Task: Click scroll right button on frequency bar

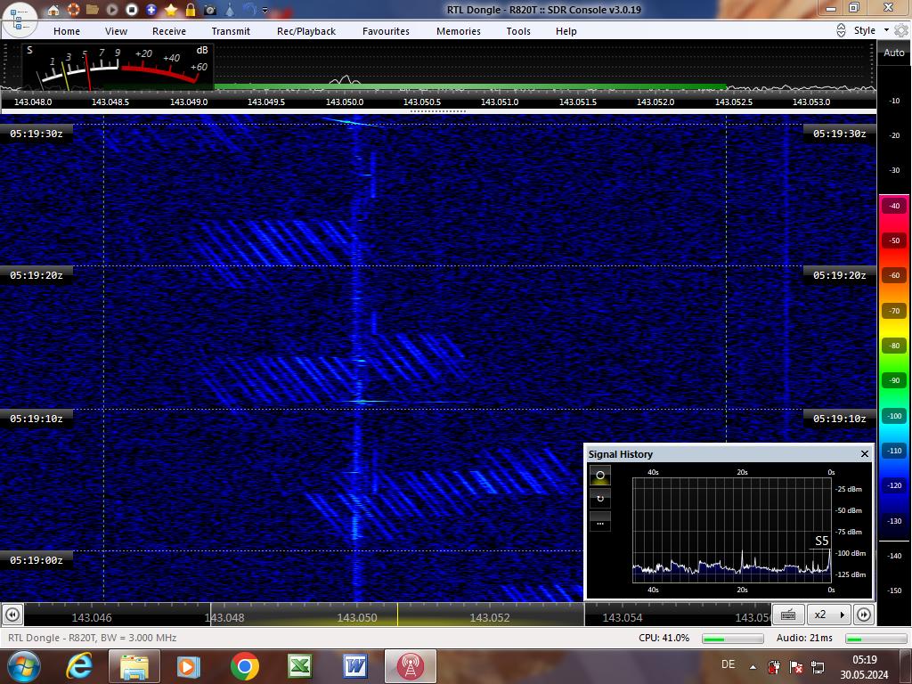Action: [864, 615]
